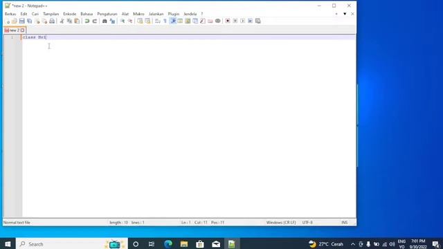
Task: Open Folder as Workspace toolbar icon
Action: [210, 21]
